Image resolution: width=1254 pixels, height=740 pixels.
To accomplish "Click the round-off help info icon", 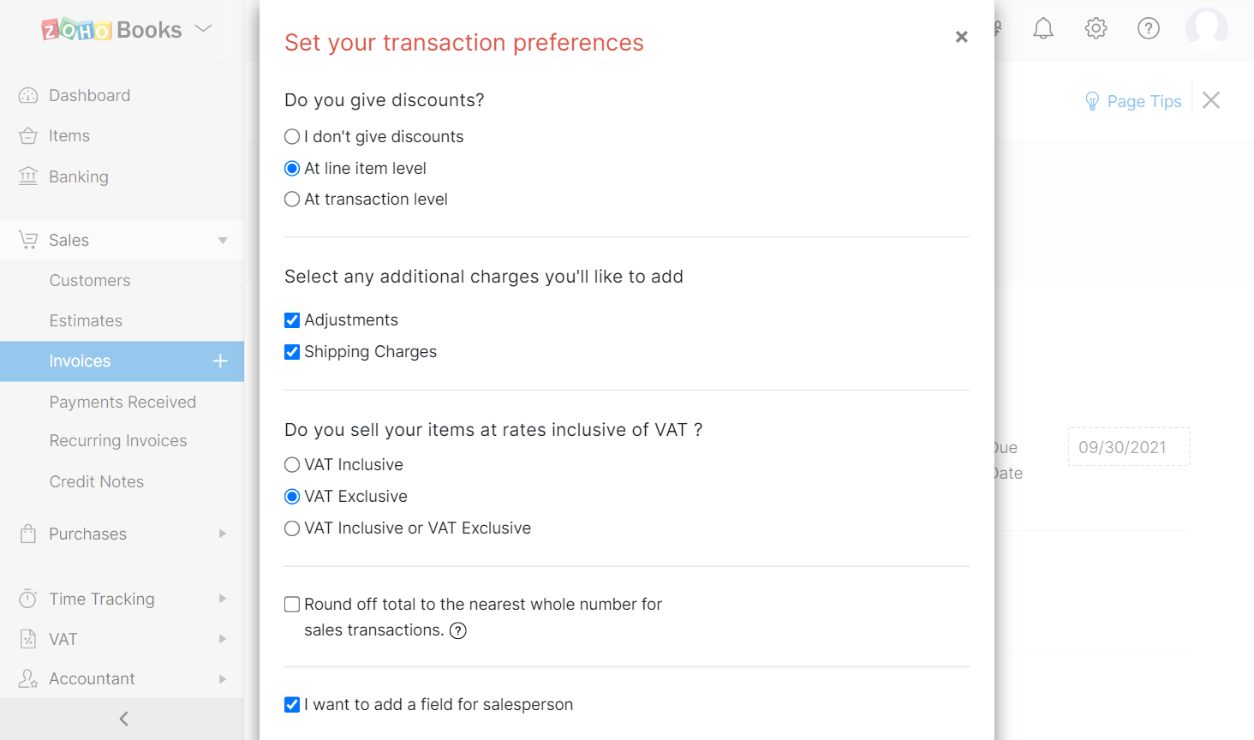I will coord(458,631).
